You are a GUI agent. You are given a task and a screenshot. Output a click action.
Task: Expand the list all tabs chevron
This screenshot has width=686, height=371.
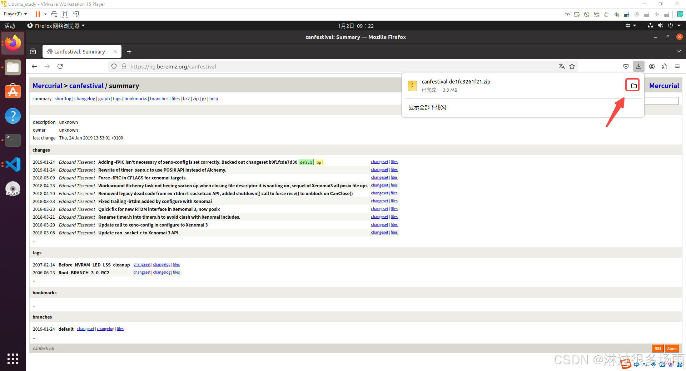coord(678,52)
